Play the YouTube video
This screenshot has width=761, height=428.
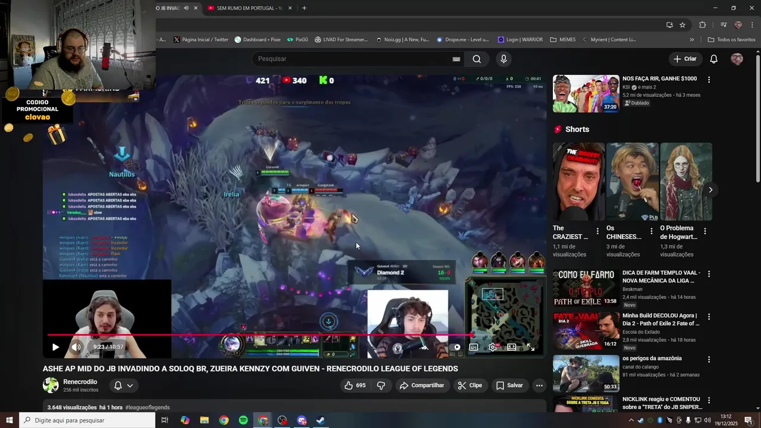click(x=55, y=347)
